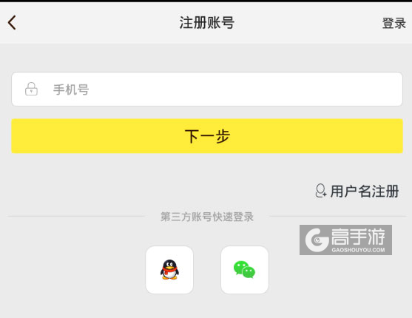Open the 登录 link at top right
The height and width of the screenshot is (318, 412).
click(394, 23)
